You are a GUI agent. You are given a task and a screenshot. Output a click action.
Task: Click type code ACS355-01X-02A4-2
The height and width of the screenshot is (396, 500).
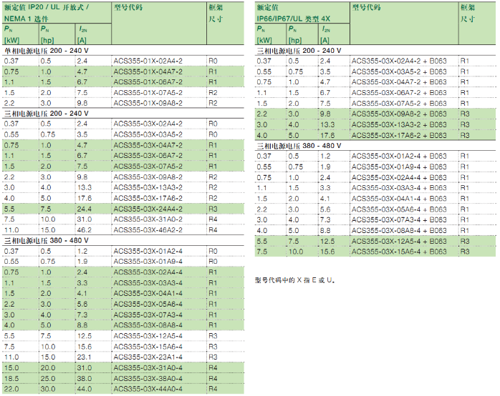tap(148, 61)
